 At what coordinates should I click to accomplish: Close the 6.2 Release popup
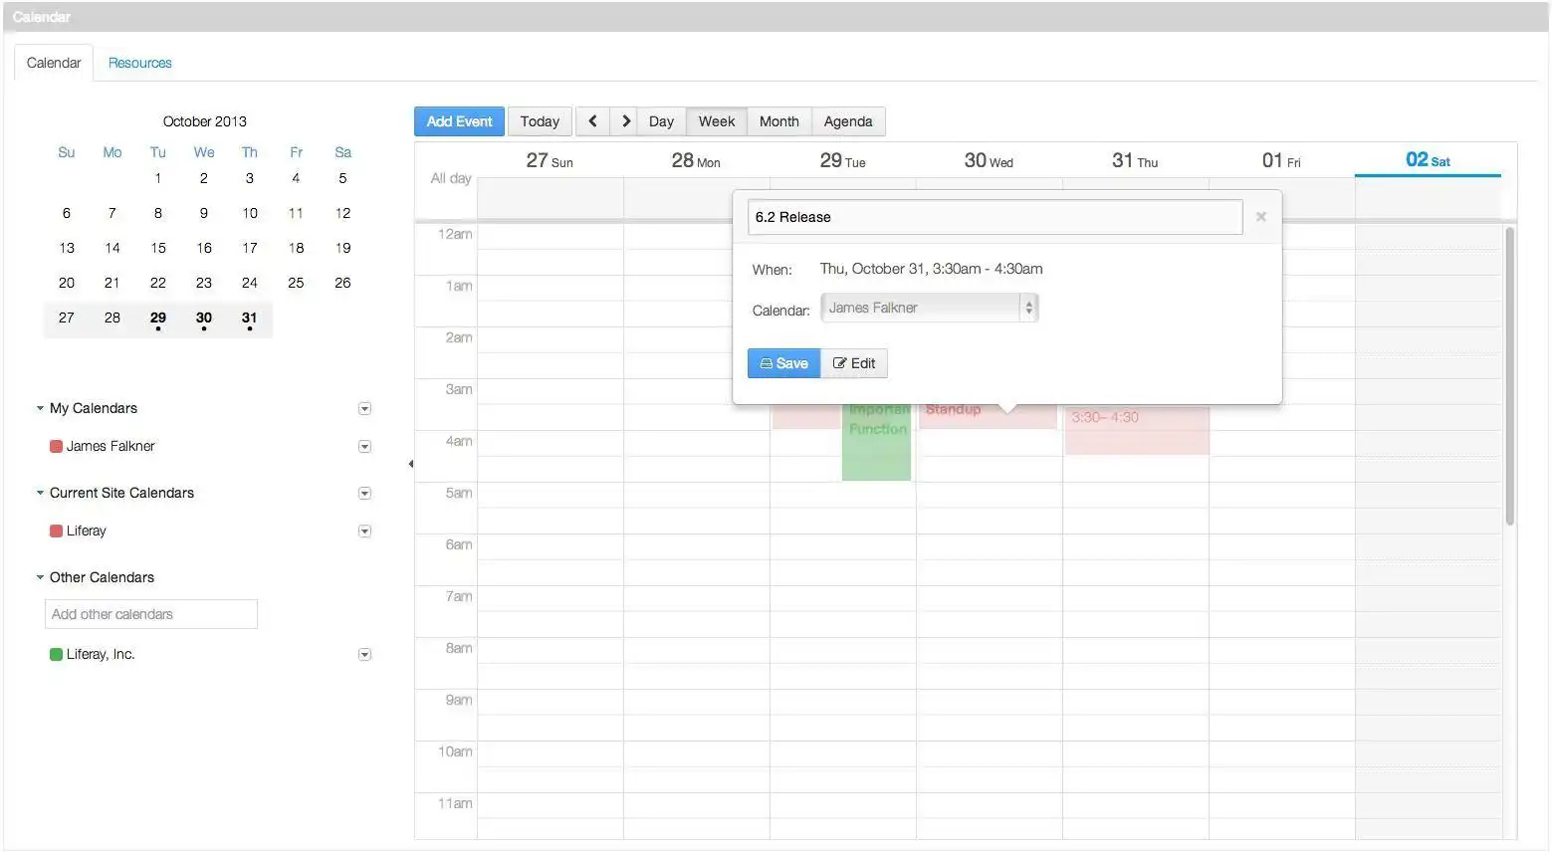pyautogui.click(x=1261, y=217)
